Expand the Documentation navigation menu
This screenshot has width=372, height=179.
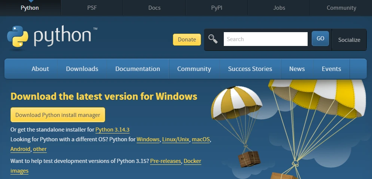pos(137,69)
